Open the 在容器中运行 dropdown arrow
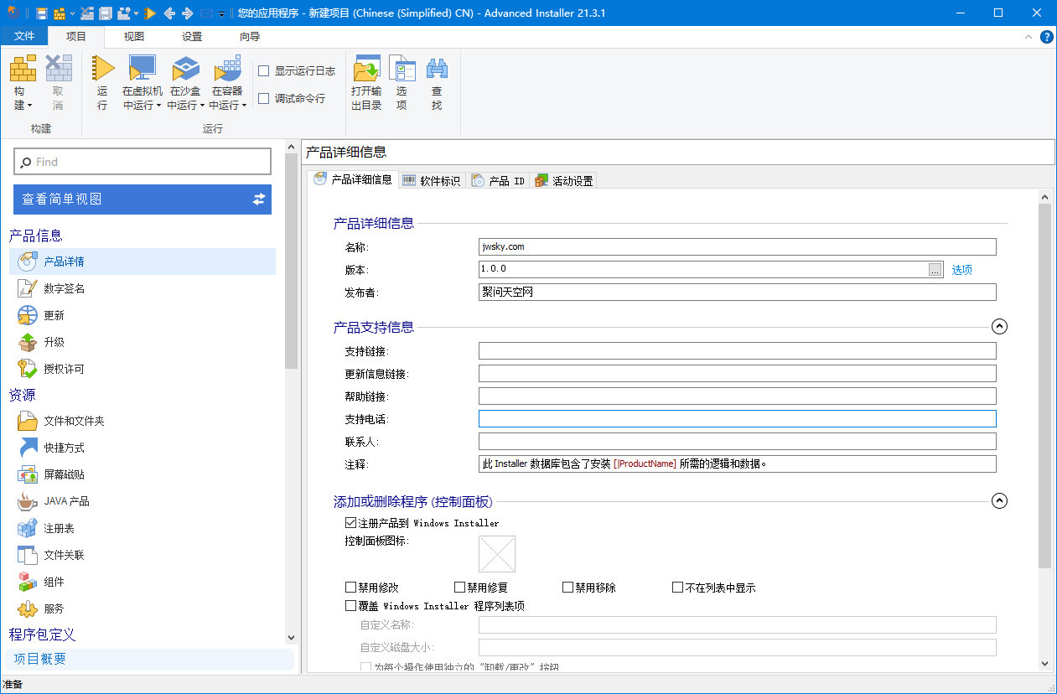This screenshot has height=694, width=1057. [245, 106]
